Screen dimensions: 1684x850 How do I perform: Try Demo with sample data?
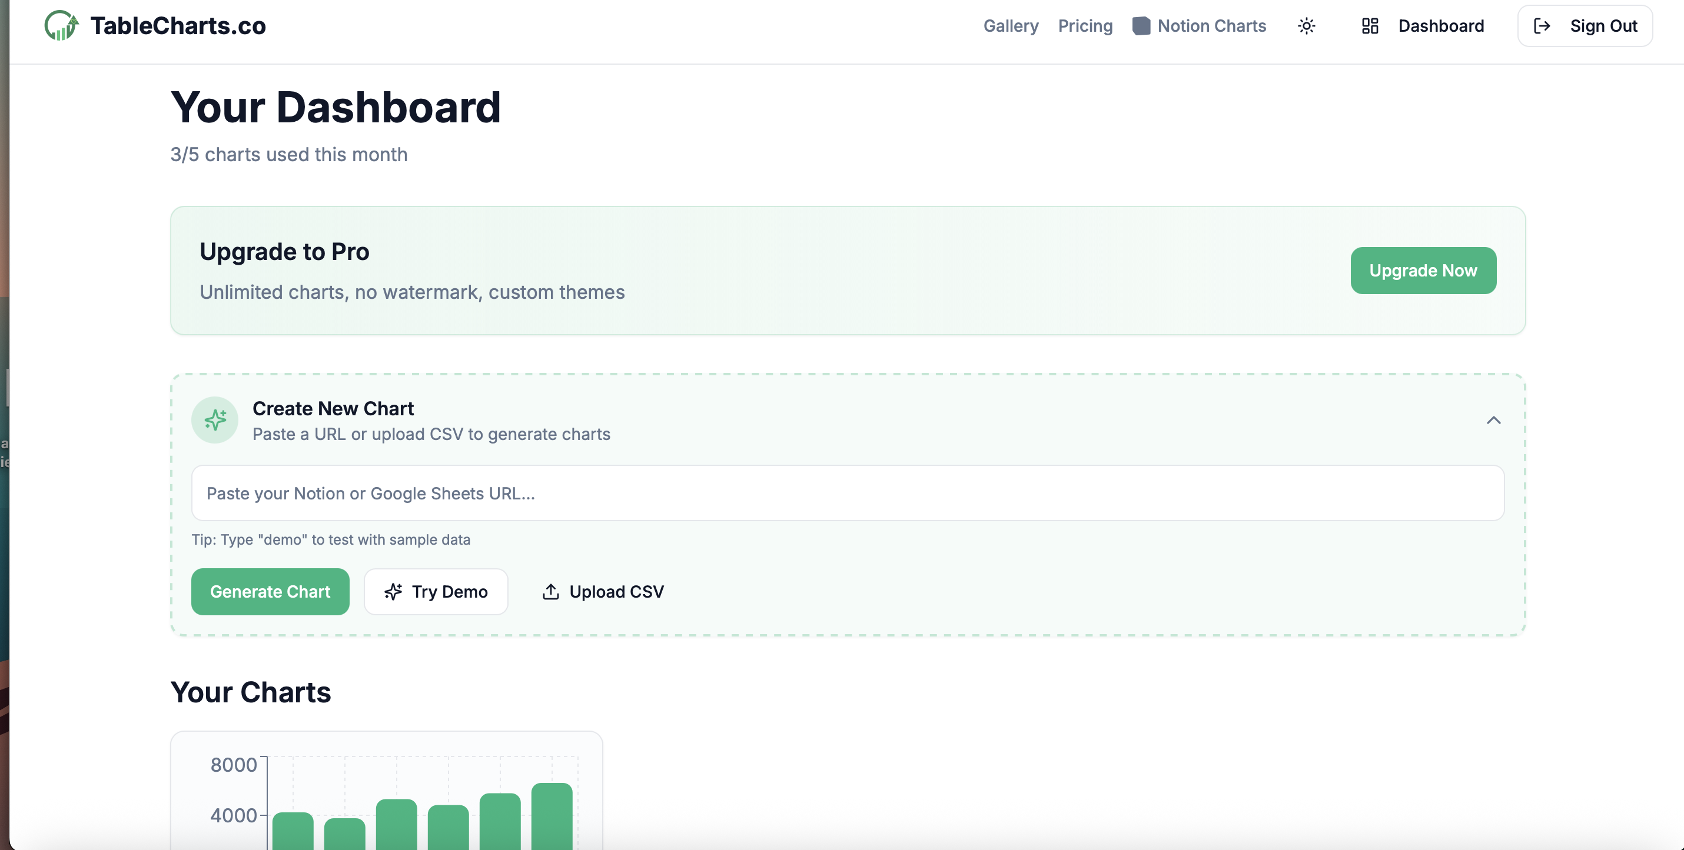[436, 591]
